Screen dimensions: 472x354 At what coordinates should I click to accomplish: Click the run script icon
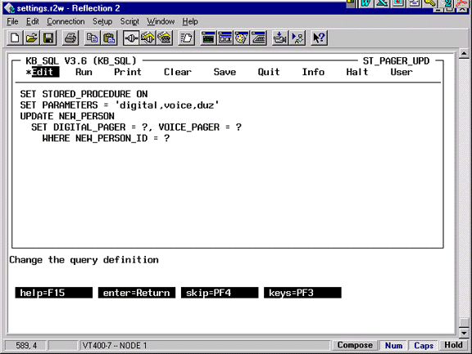pos(297,38)
